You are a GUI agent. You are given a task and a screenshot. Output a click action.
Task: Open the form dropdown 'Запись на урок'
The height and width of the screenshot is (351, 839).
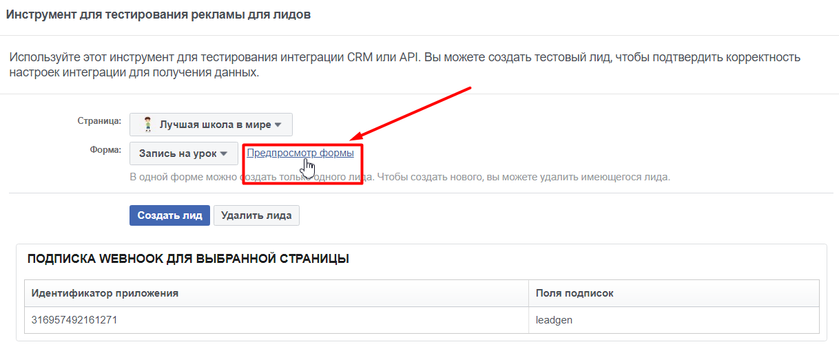pos(184,153)
